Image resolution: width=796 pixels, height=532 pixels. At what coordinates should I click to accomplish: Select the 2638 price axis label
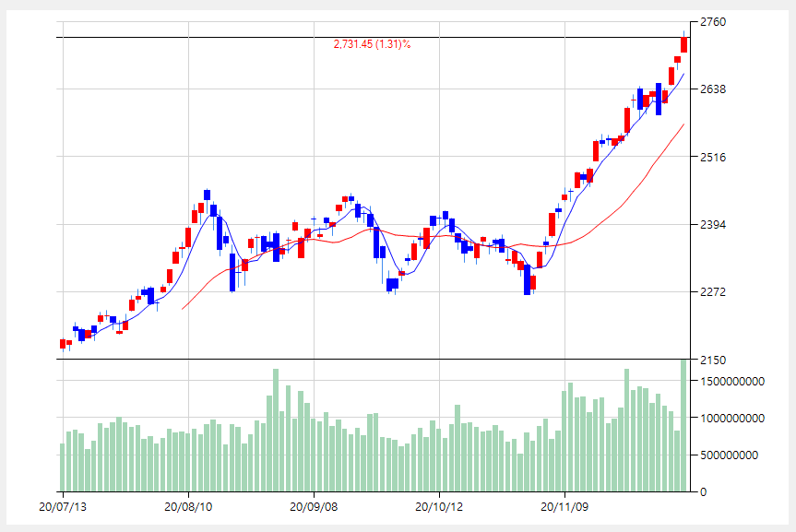[713, 89]
